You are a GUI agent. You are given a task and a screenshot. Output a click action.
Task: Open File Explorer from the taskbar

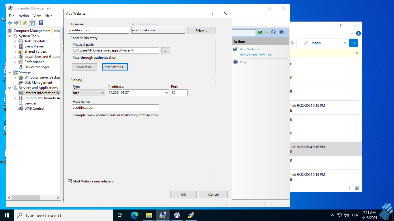pos(149,215)
